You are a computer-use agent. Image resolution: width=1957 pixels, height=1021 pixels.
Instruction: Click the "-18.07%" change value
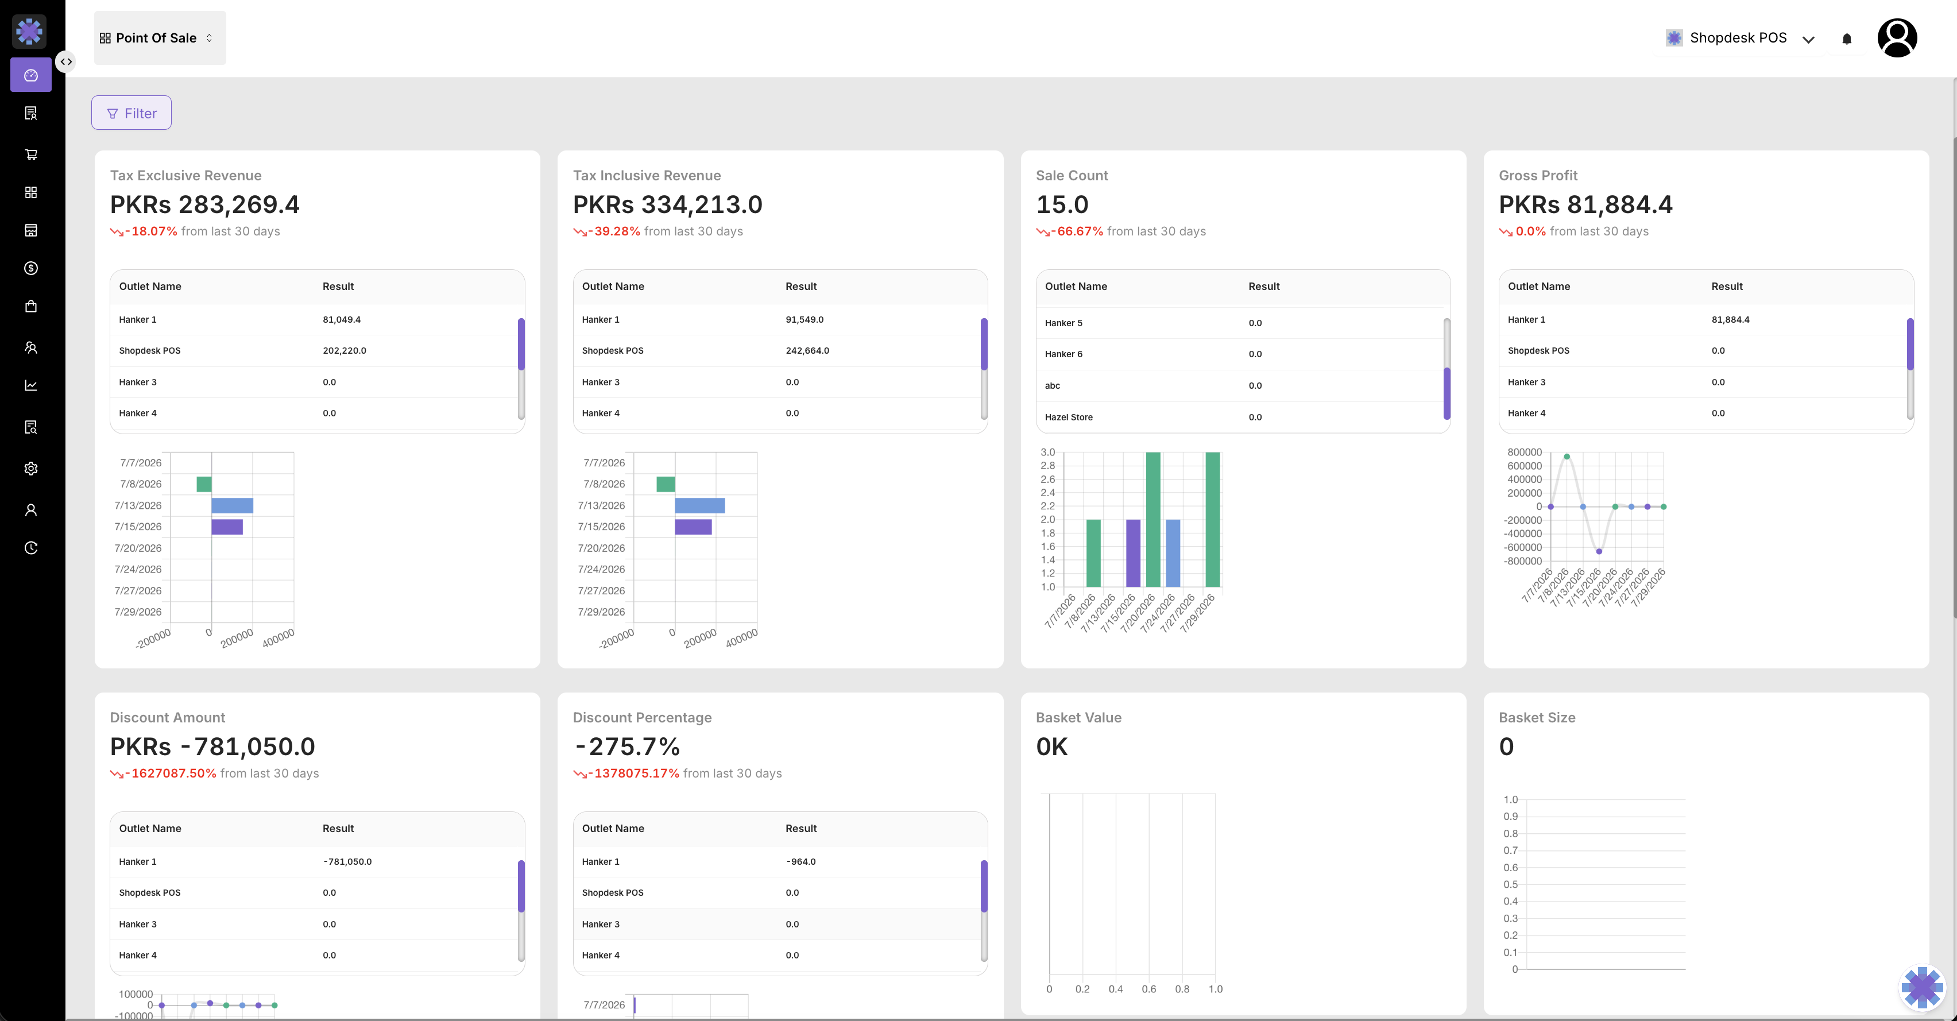[x=151, y=231]
